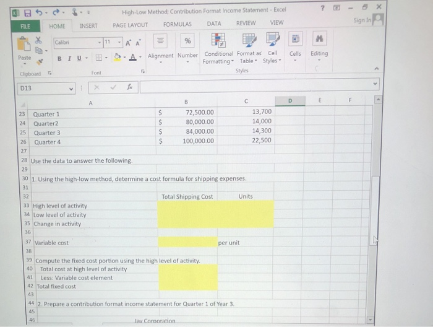This screenshot has height=327, width=433.
Task: Expand the Calibri font name dropdown
Action: [x=100, y=42]
